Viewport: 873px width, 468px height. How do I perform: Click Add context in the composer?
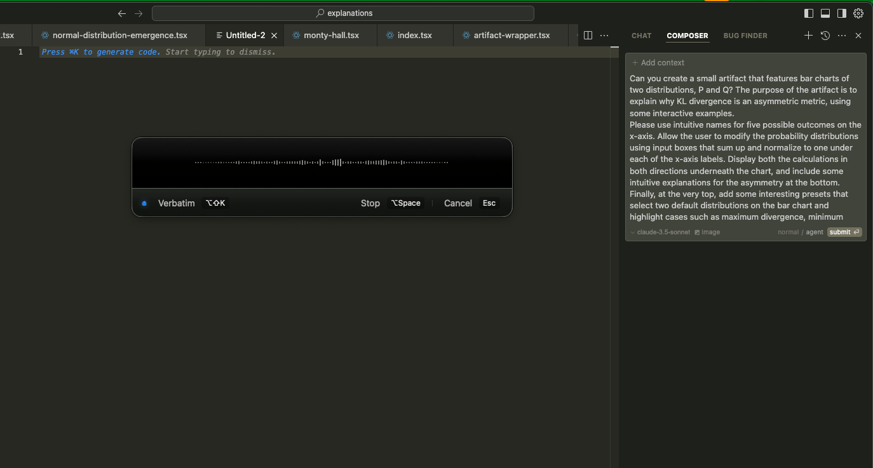658,63
